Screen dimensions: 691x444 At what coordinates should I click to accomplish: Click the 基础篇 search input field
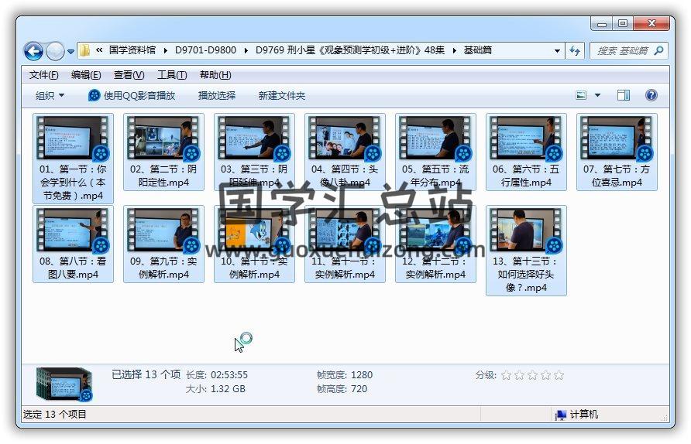621,51
